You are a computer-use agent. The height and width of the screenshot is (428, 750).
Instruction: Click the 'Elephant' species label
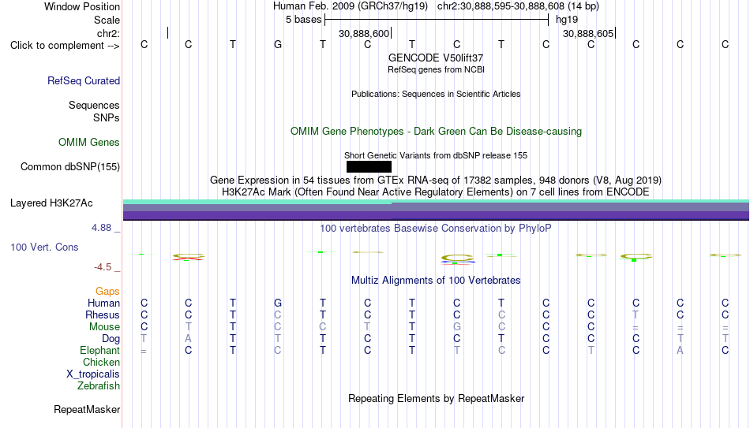(100, 351)
